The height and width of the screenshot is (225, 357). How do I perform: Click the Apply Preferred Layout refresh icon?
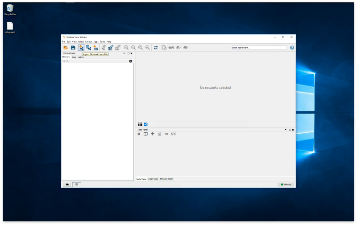click(156, 48)
